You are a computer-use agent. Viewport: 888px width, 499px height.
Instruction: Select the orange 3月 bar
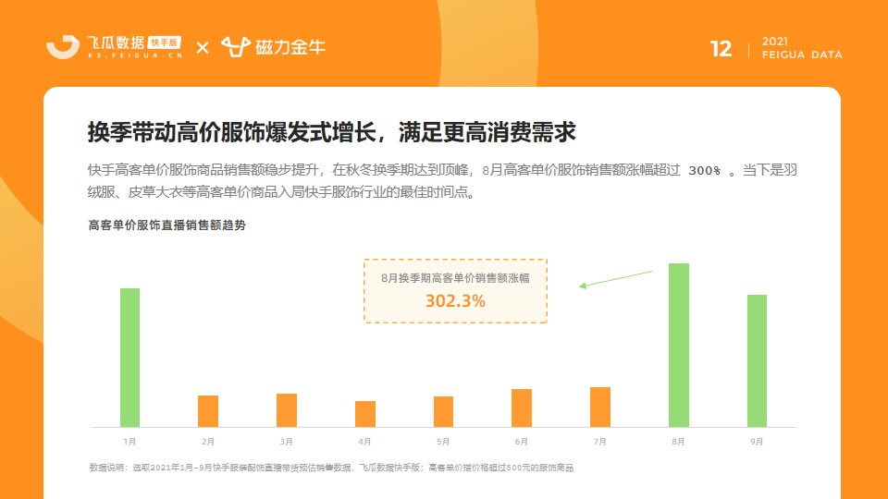[287, 410]
